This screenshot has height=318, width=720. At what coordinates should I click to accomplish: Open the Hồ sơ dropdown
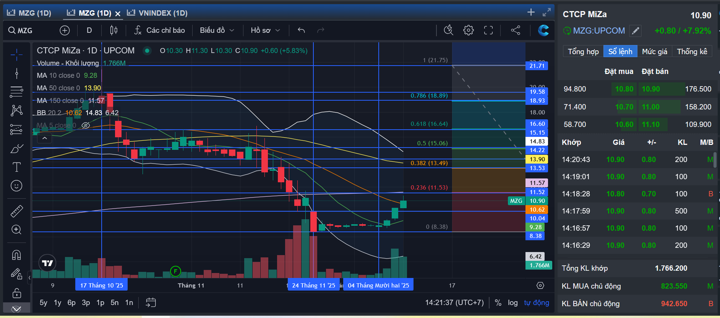point(265,31)
